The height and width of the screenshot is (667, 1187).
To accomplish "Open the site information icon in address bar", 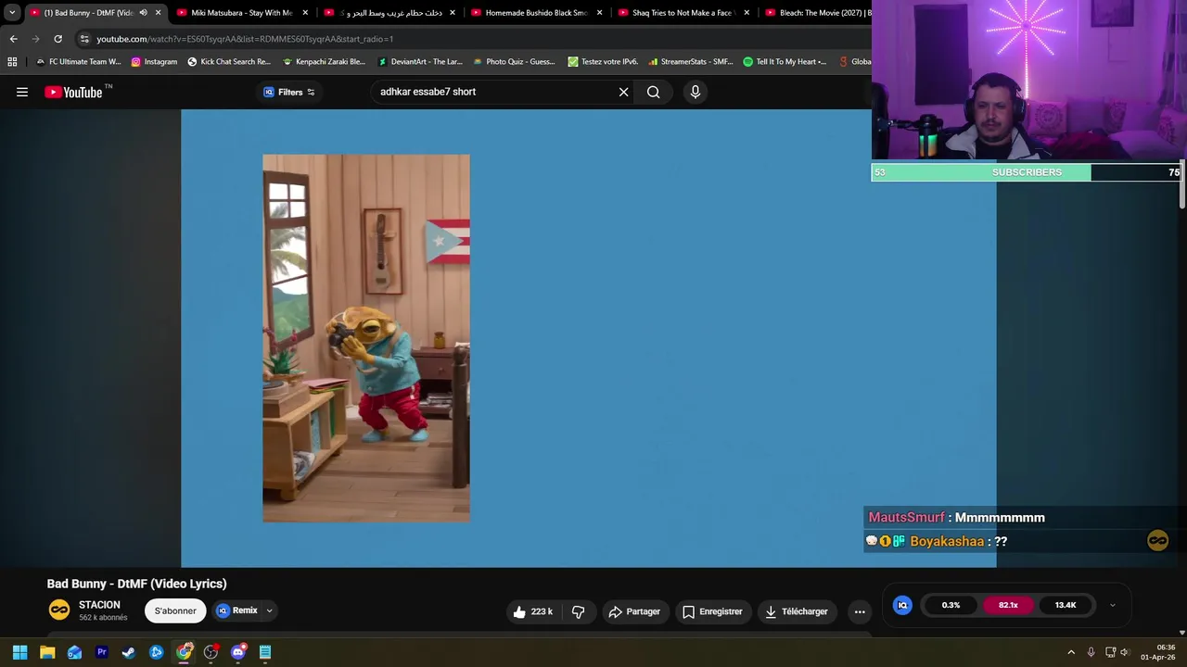I will (84, 39).
